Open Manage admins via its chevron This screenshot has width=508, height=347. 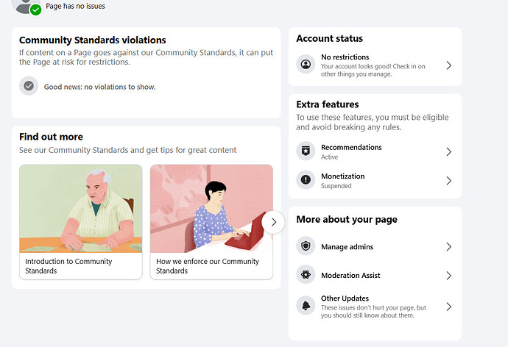[448, 247]
